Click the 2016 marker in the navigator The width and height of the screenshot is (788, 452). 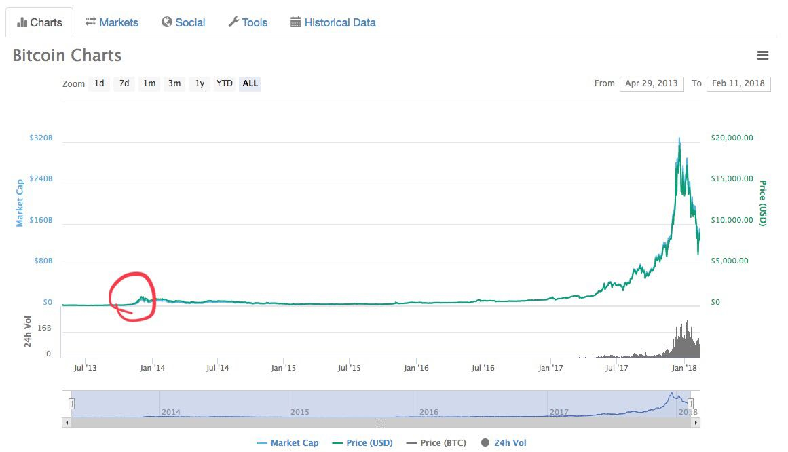[x=429, y=412]
